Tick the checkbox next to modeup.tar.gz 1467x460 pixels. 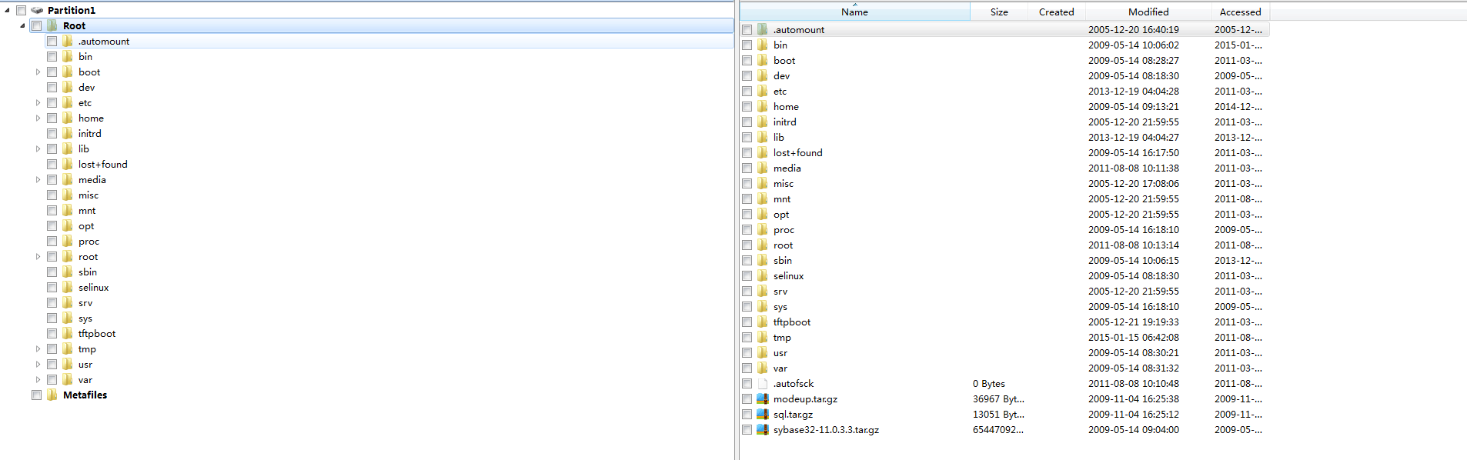(747, 398)
